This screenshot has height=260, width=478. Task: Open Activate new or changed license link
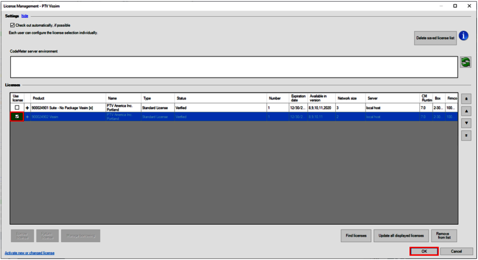(29, 253)
